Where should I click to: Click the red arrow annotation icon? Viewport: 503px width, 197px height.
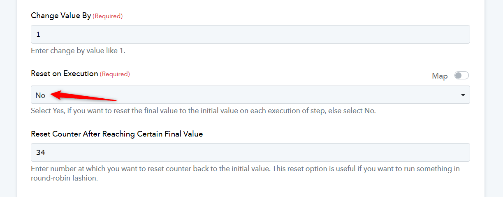[x=83, y=95]
